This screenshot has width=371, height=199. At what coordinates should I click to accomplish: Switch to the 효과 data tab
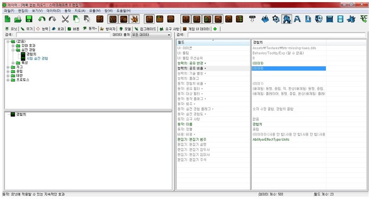(x=58, y=29)
